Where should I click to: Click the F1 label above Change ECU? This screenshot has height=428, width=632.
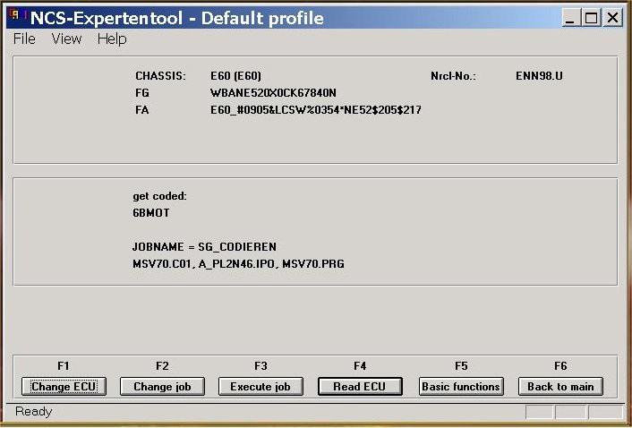click(64, 366)
